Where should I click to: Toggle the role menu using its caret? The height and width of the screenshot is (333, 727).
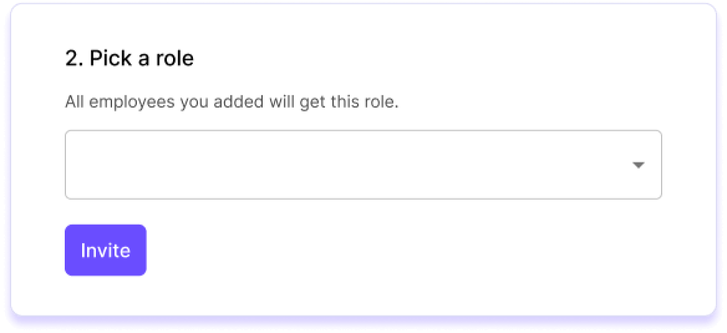(638, 166)
